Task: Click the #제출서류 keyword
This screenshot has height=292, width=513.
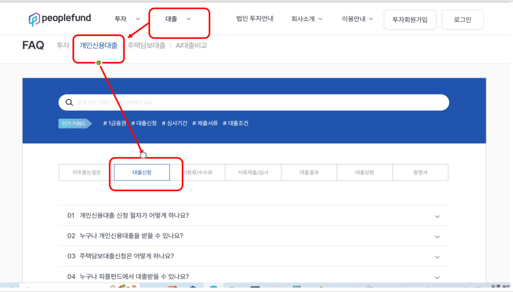Action: pyautogui.click(x=205, y=123)
